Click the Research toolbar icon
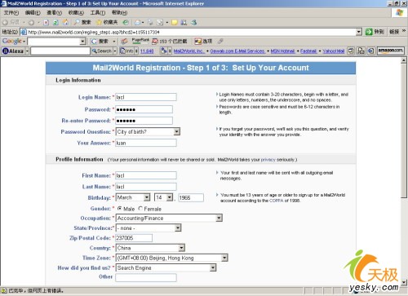408x296 pixels. click(x=184, y=22)
